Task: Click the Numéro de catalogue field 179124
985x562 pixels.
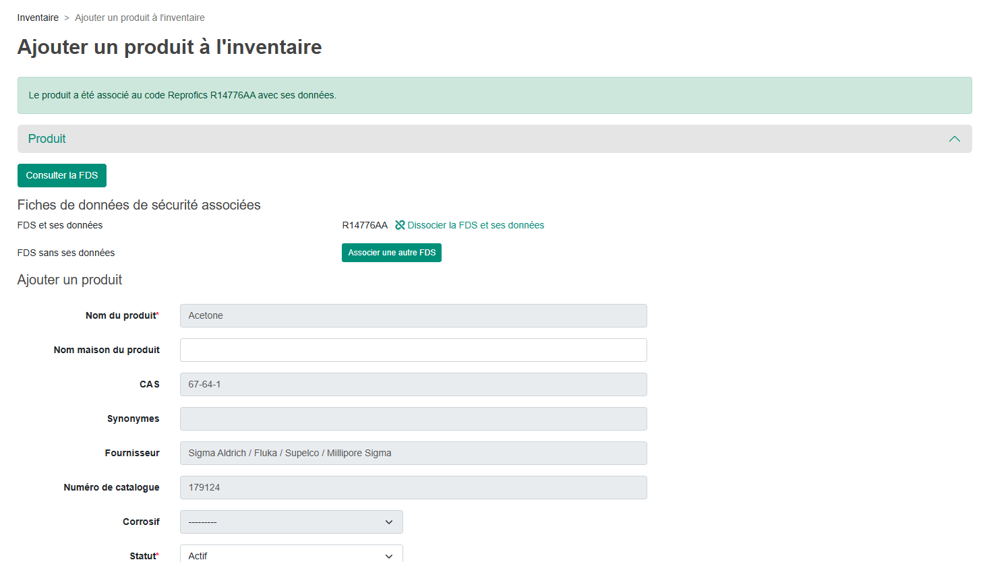Action: (x=413, y=487)
